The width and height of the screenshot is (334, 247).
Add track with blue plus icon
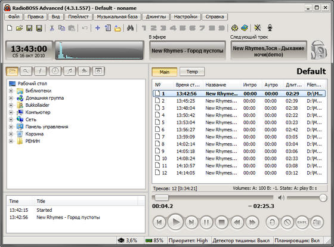(x=98, y=28)
